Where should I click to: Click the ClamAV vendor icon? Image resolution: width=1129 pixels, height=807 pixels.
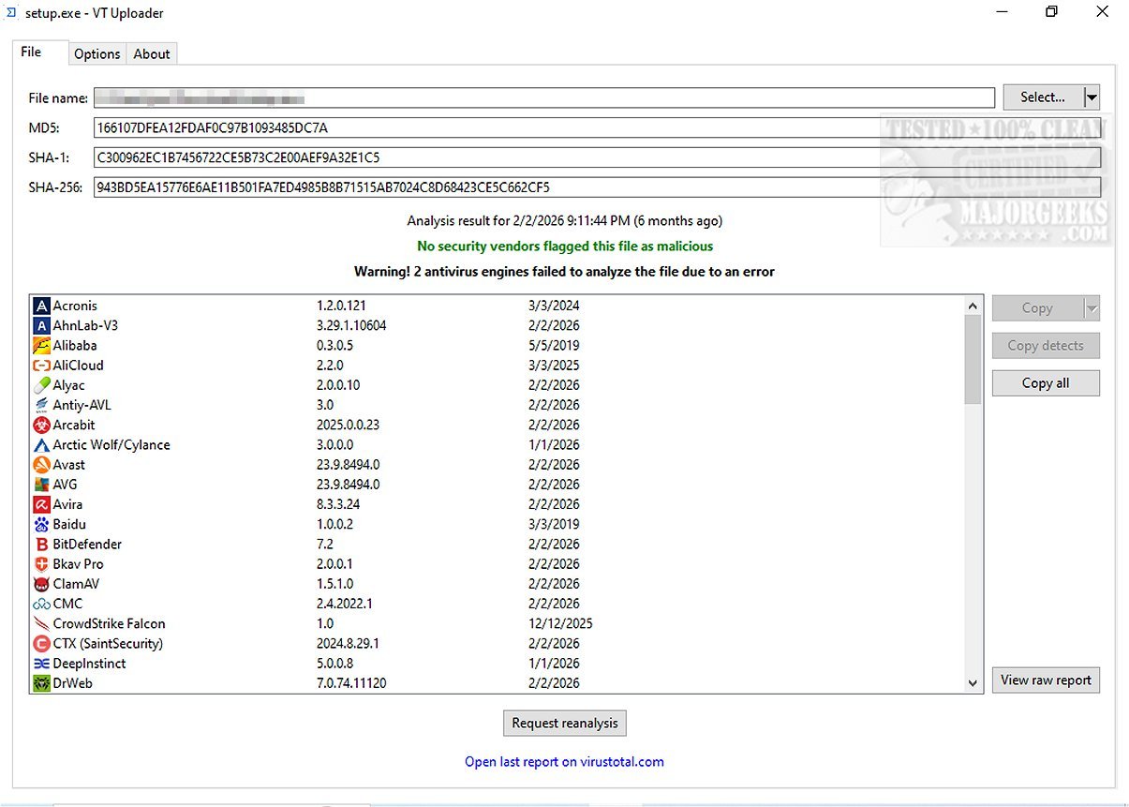(41, 584)
